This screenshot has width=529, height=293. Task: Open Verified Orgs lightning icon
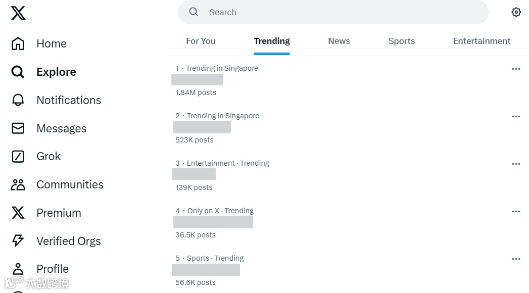pos(18,241)
